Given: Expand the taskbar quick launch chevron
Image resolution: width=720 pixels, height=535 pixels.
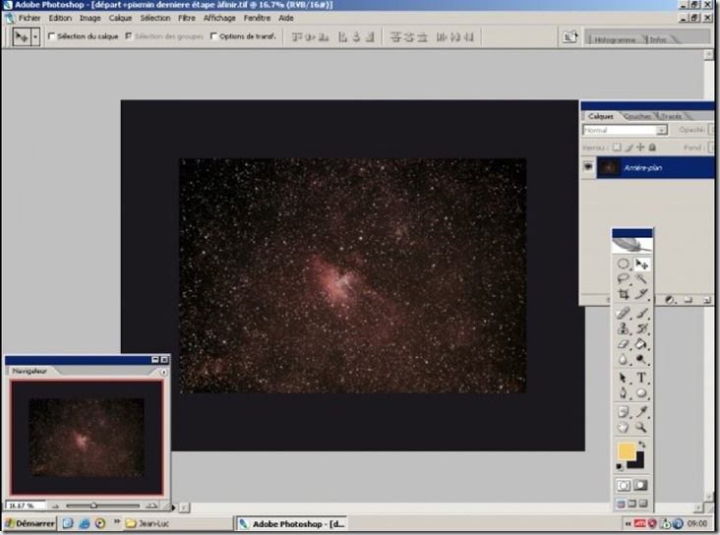Looking at the screenshot, I should point(116,521).
